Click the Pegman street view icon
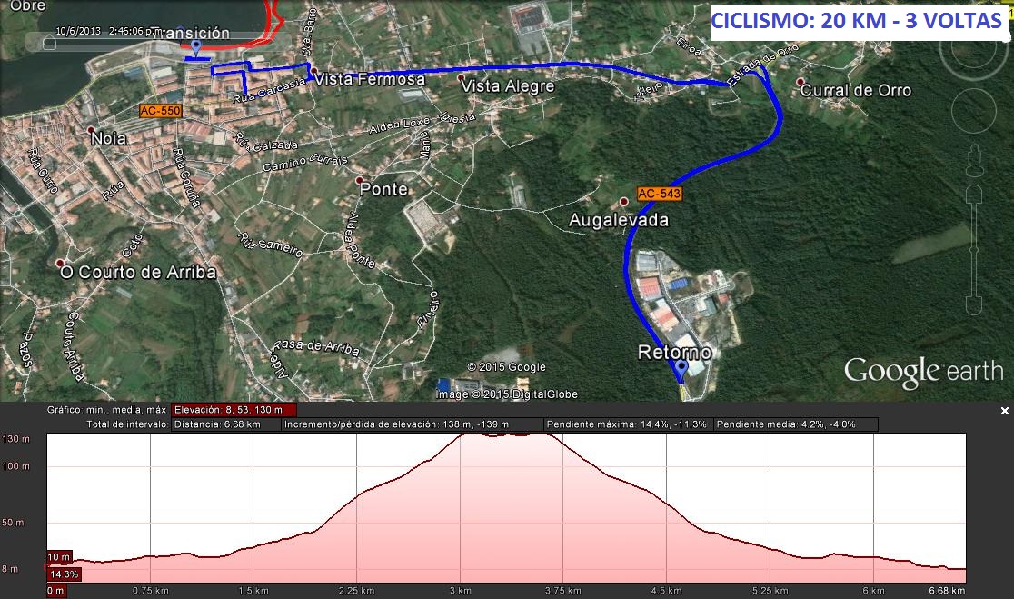The image size is (1014, 599). point(975,163)
